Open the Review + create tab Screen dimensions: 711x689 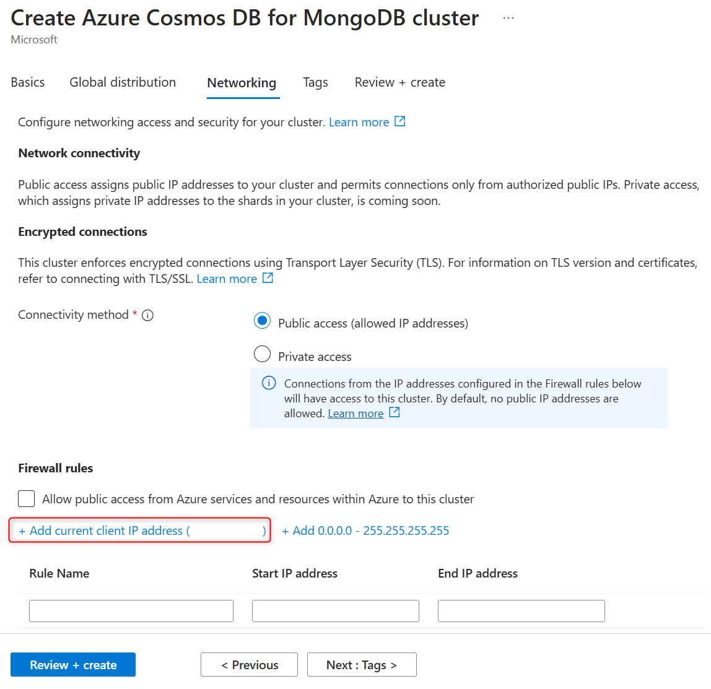tap(400, 82)
